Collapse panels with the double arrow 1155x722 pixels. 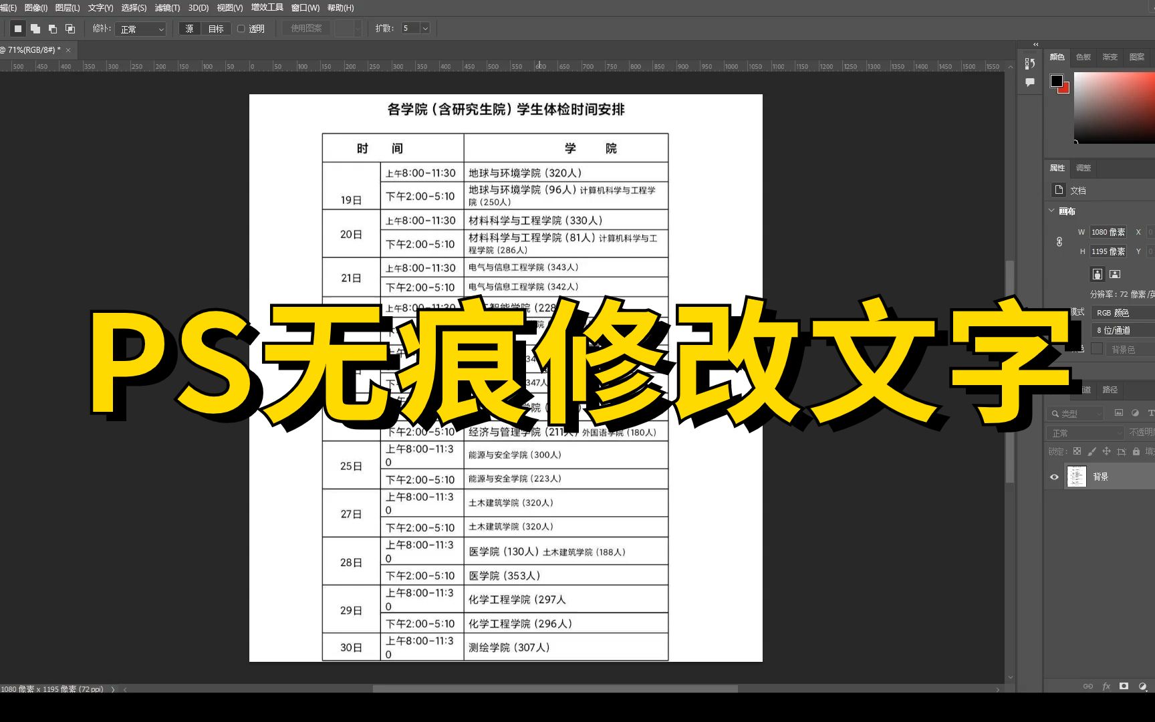tap(1036, 44)
